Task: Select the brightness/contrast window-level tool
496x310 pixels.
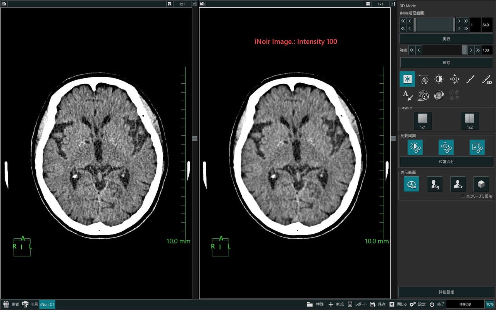Action: [x=439, y=79]
